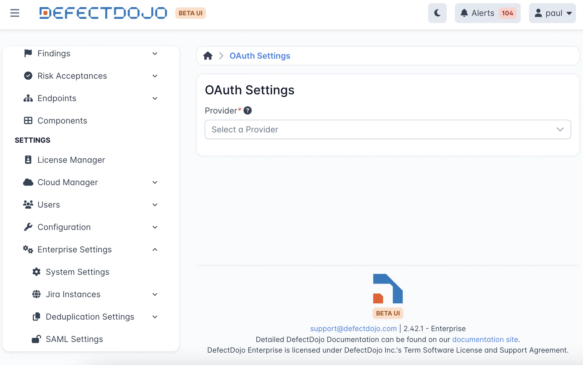The image size is (583, 365).
Task: Expand the Users submenu chevron
Action: pyautogui.click(x=155, y=205)
